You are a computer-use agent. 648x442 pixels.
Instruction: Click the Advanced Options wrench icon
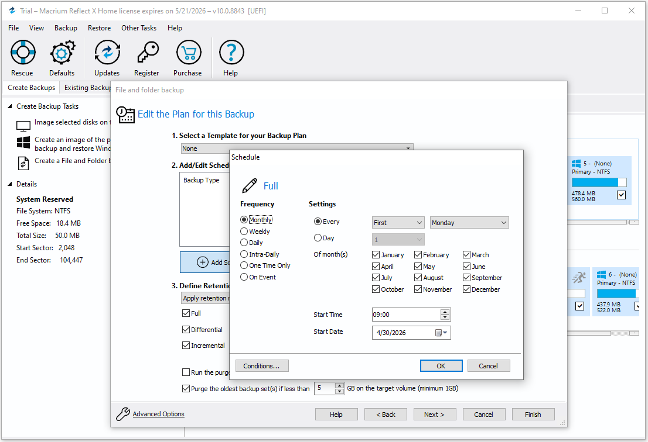(122, 414)
